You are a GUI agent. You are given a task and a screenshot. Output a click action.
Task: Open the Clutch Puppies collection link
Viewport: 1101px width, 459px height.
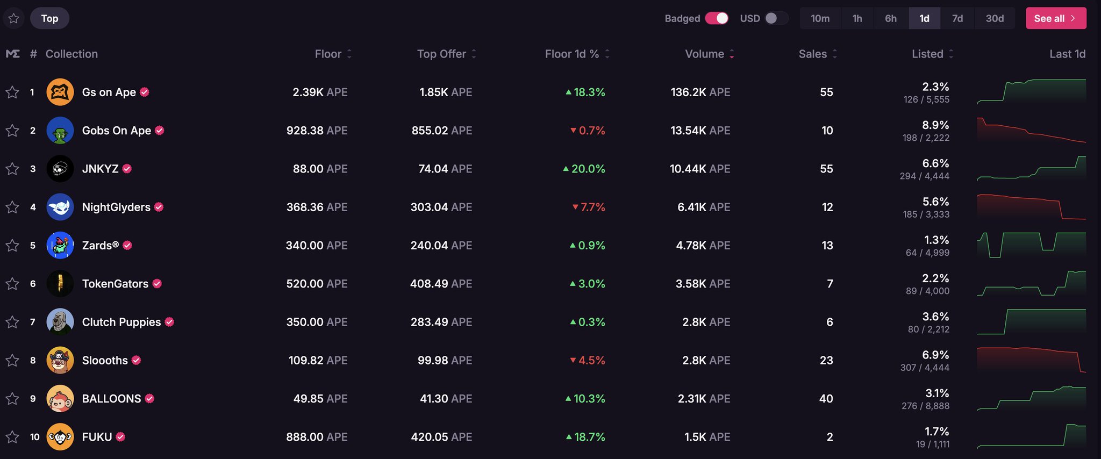tap(121, 322)
